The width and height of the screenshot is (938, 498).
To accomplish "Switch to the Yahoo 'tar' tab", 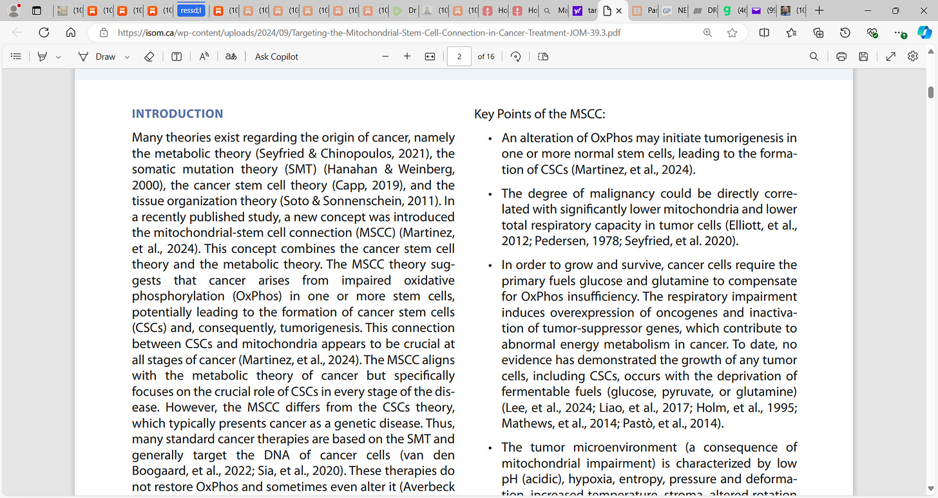I will click(x=584, y=10).
